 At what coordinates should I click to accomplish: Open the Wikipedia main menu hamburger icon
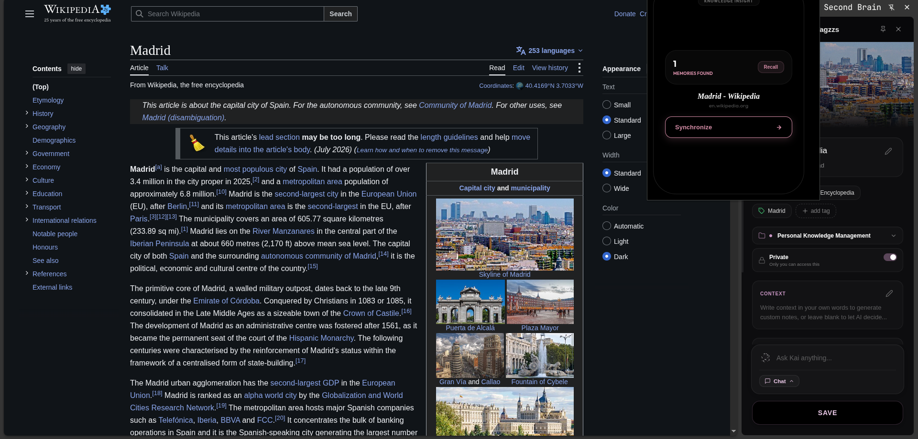coord(30,14)
